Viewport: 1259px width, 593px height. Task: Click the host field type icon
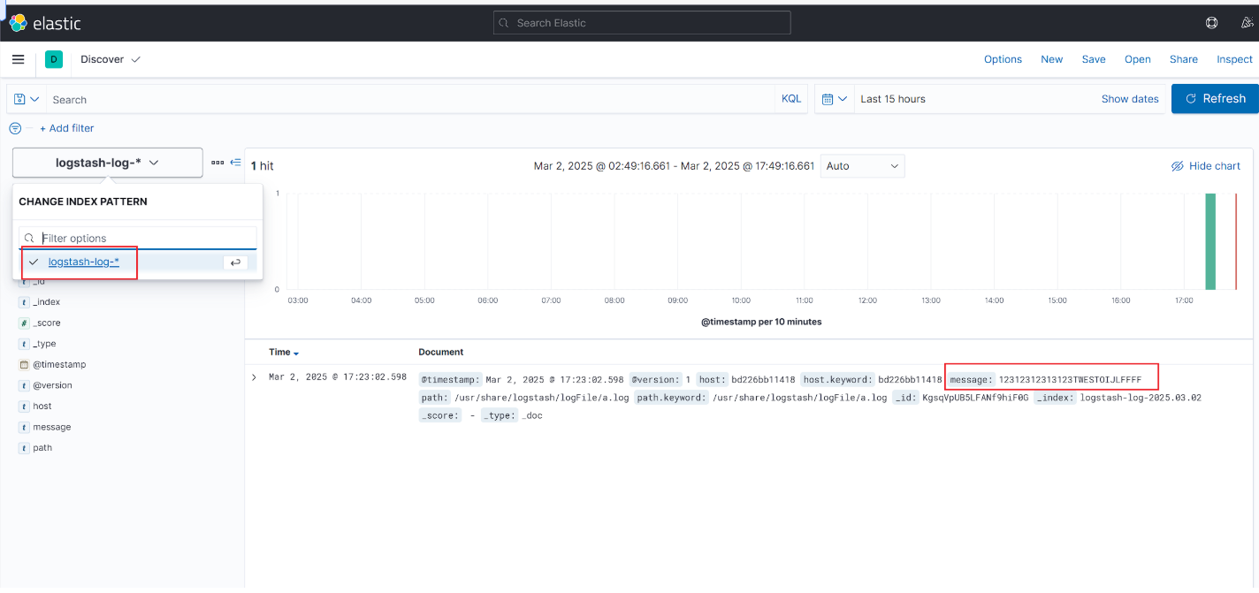coord(24,407)
